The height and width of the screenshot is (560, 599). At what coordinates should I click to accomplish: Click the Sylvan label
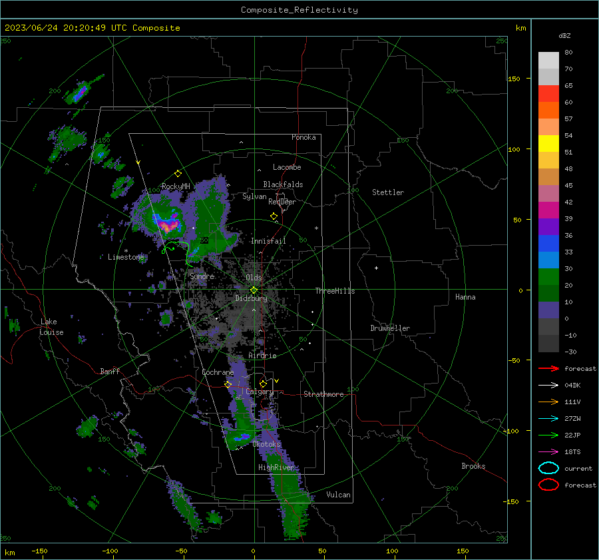pos(254,197)
